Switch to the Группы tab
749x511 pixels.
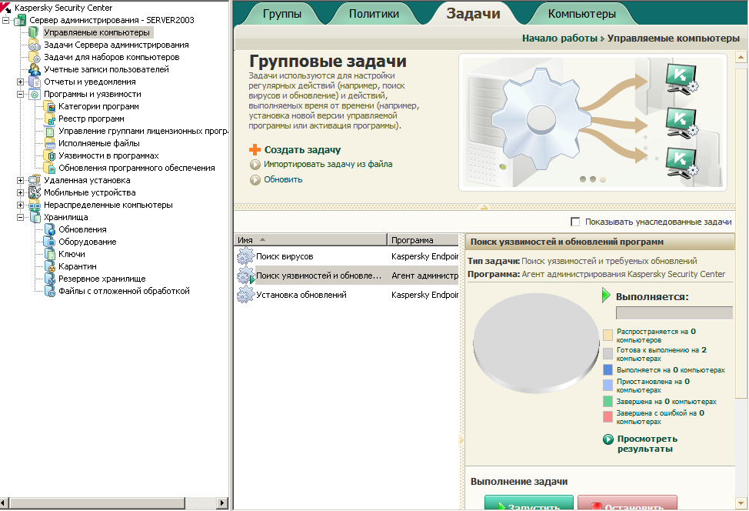tap(281, 14)
